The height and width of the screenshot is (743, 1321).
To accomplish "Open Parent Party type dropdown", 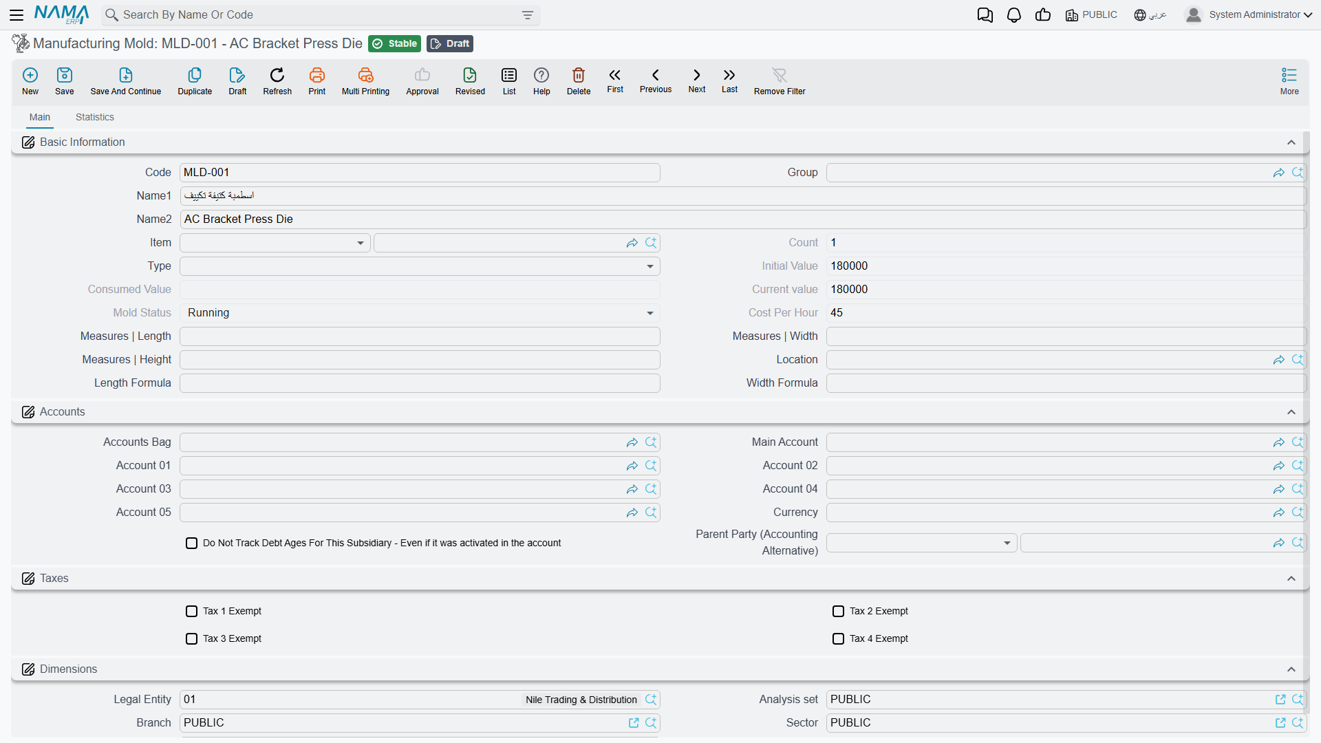I will (922, 543).
